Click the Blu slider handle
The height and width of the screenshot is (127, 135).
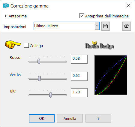coord(51,95)
